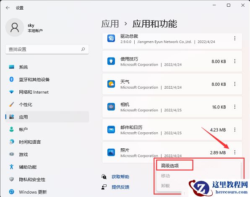Open more options for 邮件和日历
Screen dimensions: 250x197
[x=235, y=130]
